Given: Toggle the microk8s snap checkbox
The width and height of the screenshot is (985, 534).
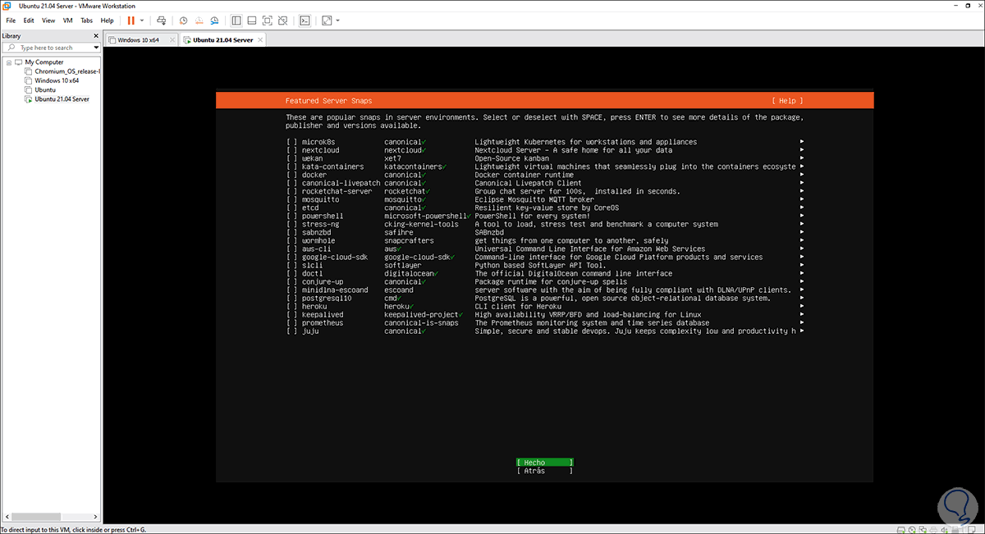Looking at the screenshot, I should coord(291,142).
